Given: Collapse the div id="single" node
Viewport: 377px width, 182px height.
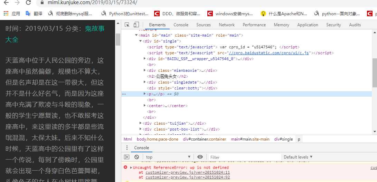Looking at the screenshot, I should click(140, 41).
